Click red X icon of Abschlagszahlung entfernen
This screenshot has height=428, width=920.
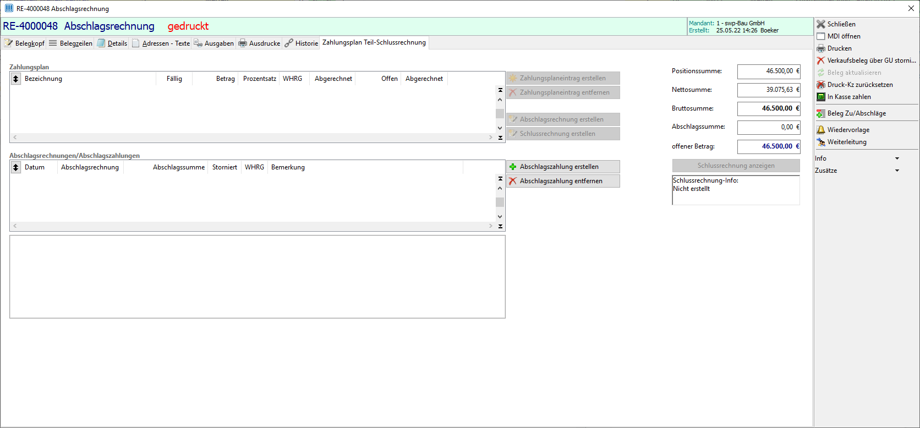513,181
